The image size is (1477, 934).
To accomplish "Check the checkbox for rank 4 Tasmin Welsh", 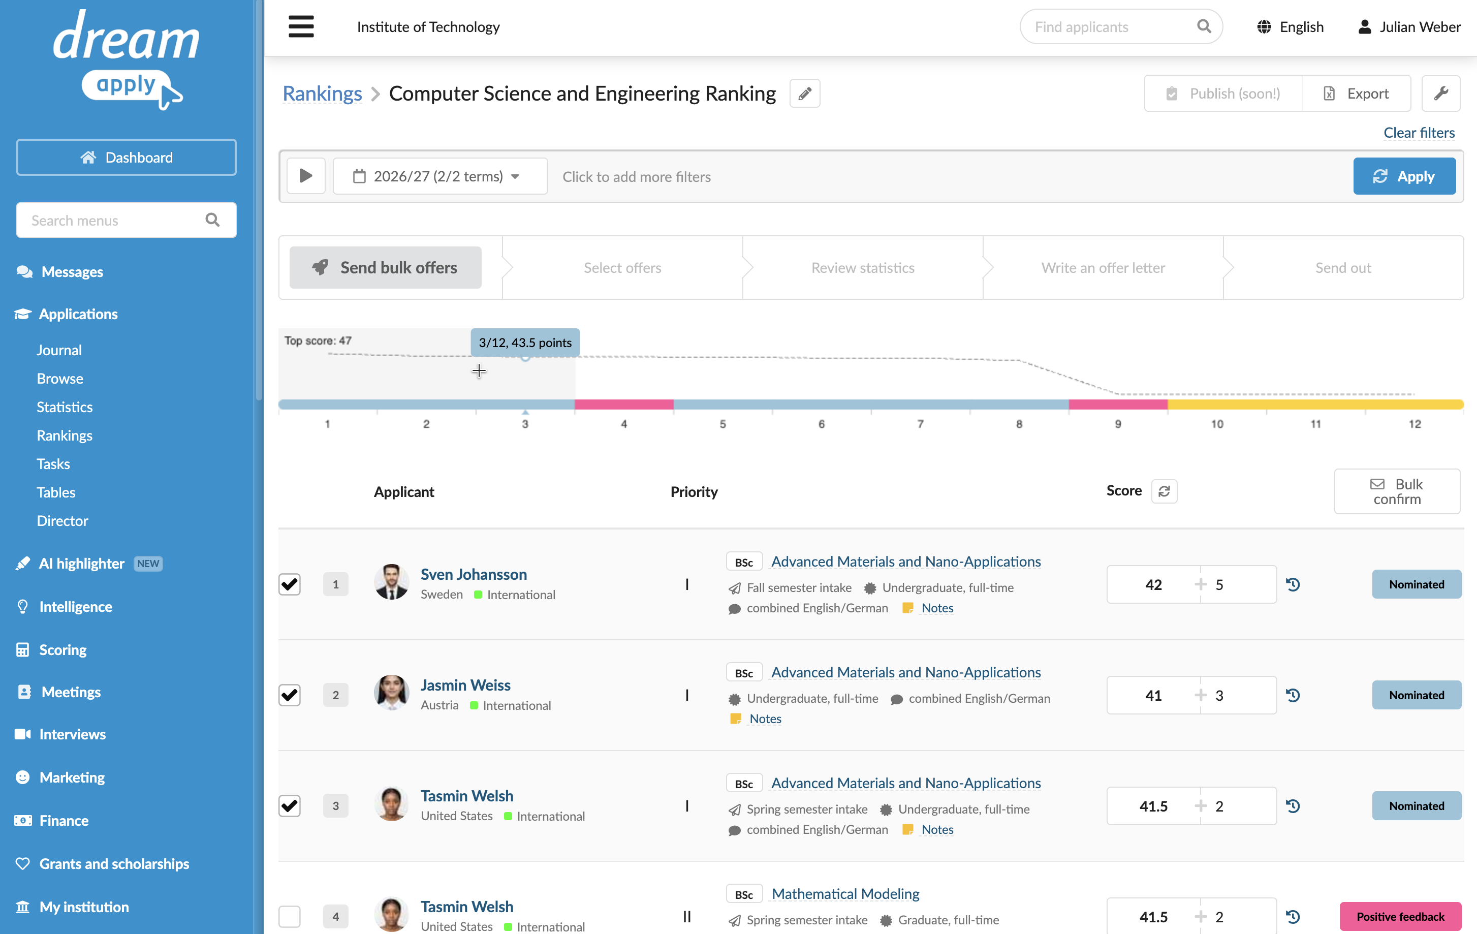I will (290, 917).
